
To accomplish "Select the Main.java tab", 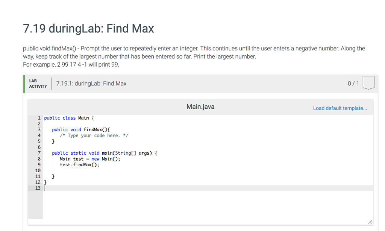I will click(x=200, y=106).
